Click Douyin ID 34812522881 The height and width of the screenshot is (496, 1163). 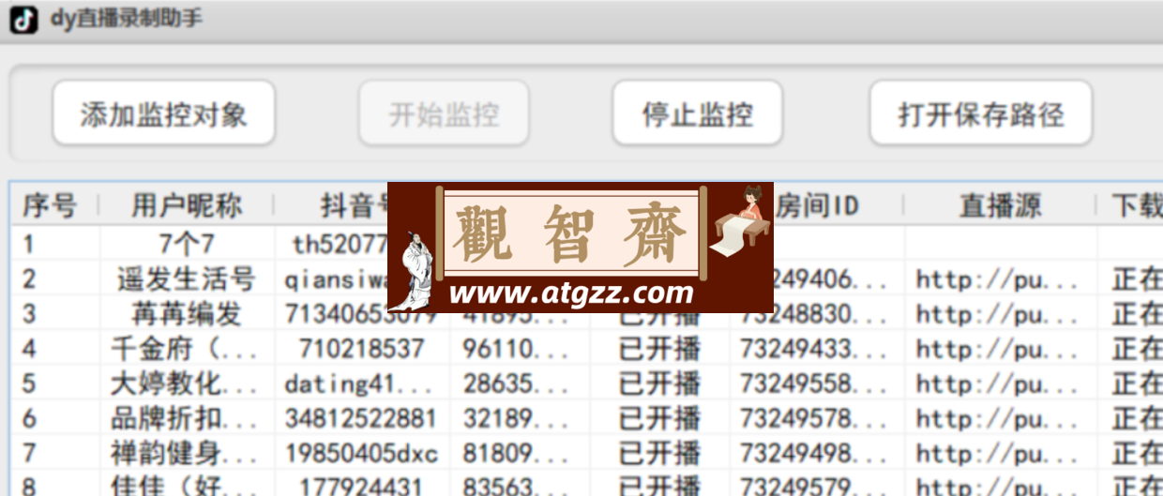click(x=361, y=418)
